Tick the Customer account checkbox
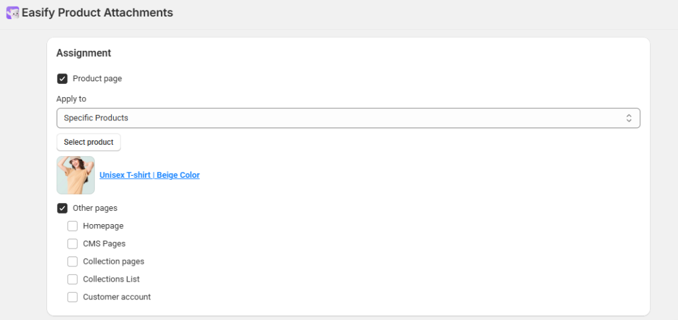678x320 pixels. (73, 297)
